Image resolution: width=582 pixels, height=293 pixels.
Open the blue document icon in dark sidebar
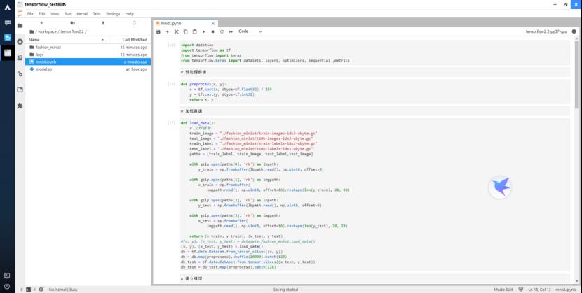8,37
